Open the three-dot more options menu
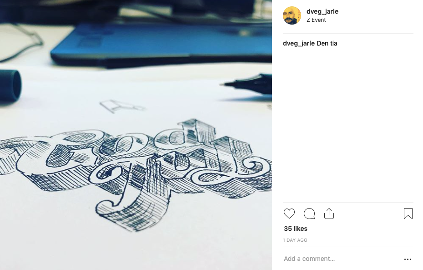 click(408, 259)
